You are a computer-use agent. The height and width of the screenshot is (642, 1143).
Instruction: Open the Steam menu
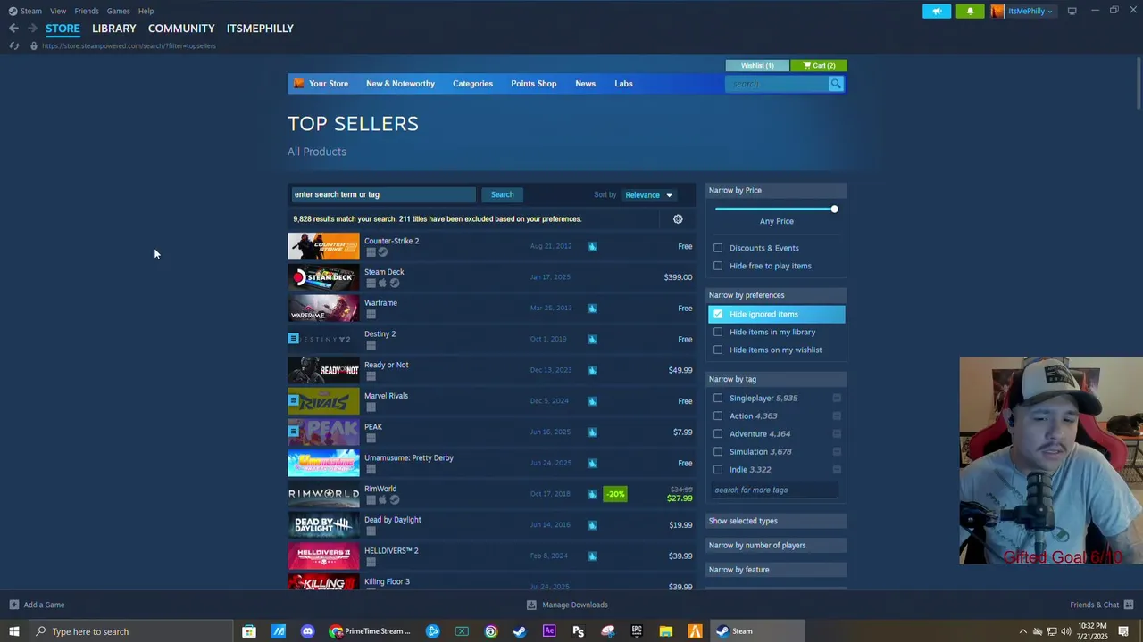[x=31, y=11]
